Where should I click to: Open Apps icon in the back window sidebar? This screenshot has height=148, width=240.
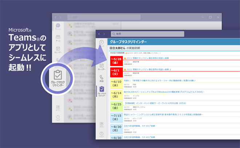58,108
